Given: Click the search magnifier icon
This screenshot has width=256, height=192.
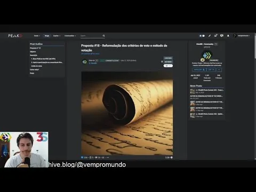Looking at the screenshot, I should pyautogui.click(x=103, y=36).
